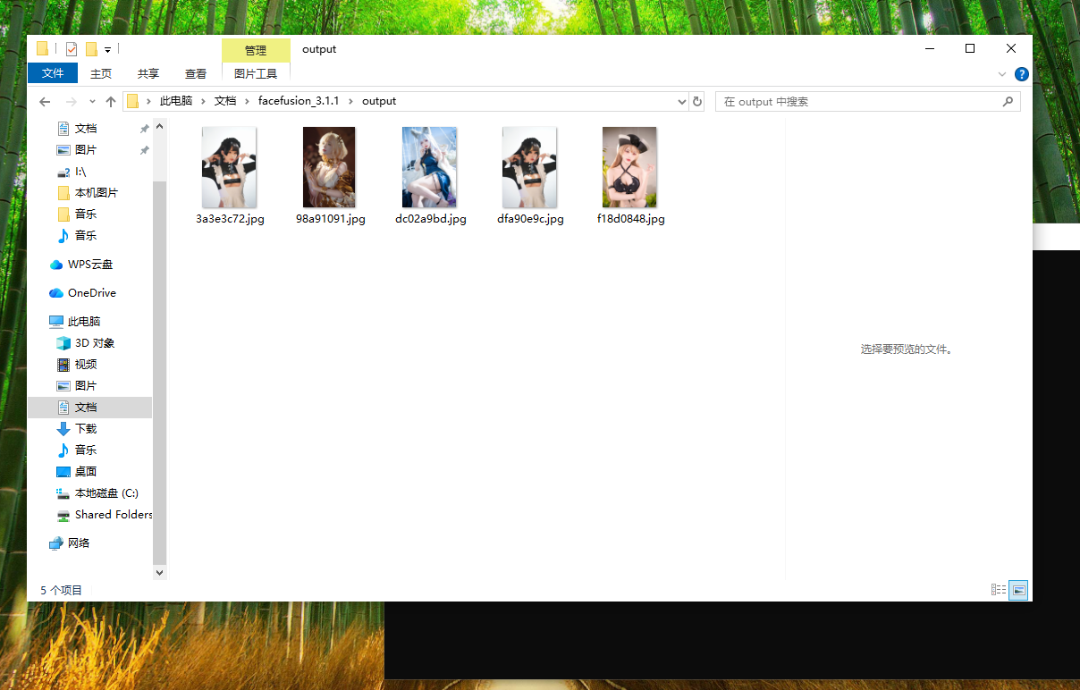
Task: Open the address bar history dropdown
Action: pyautogui.click(x=682, y=102)
